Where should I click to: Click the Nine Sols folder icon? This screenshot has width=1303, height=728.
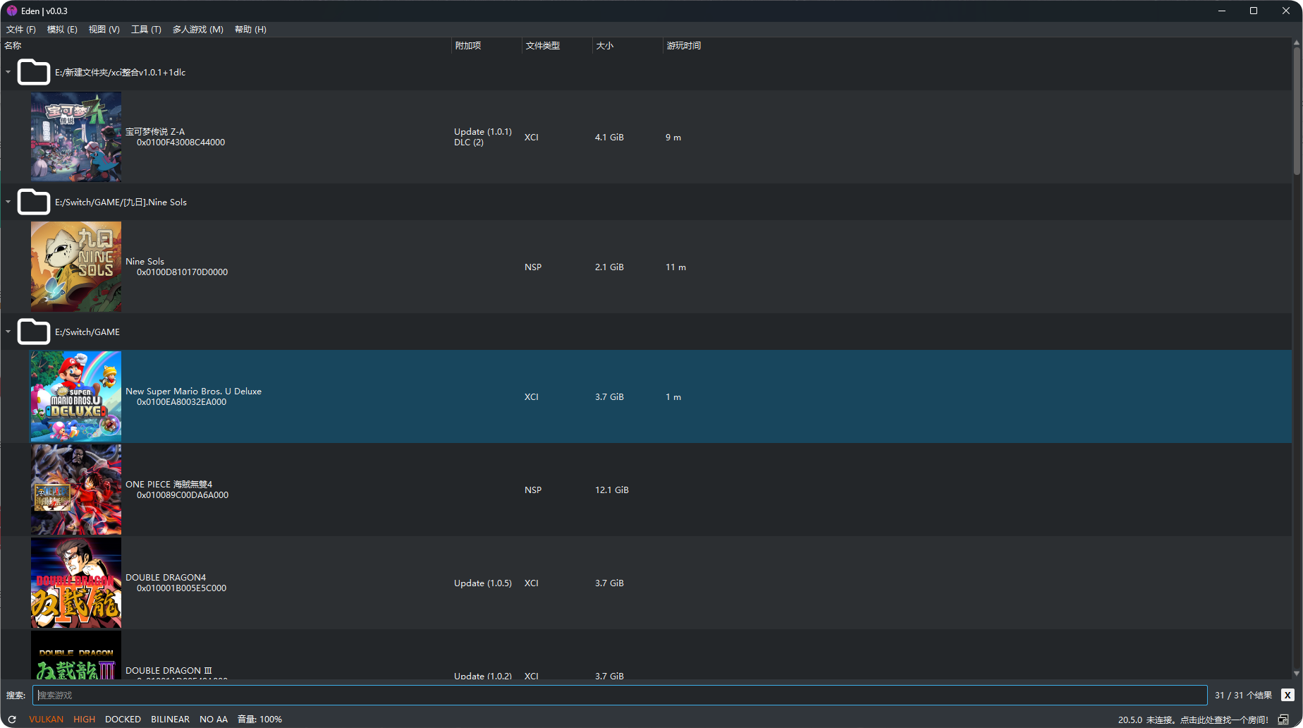point(33,202)
